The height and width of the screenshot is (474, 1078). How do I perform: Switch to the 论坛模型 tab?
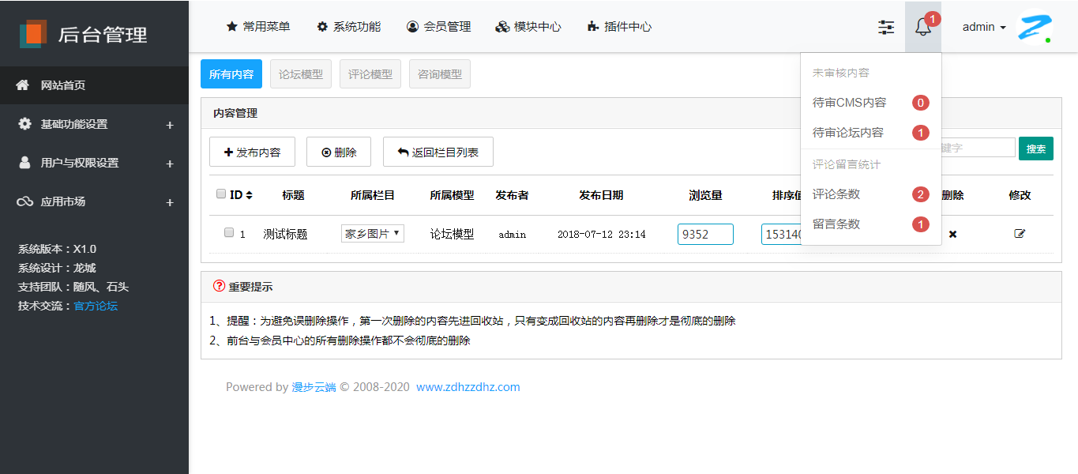pos(301,74)
